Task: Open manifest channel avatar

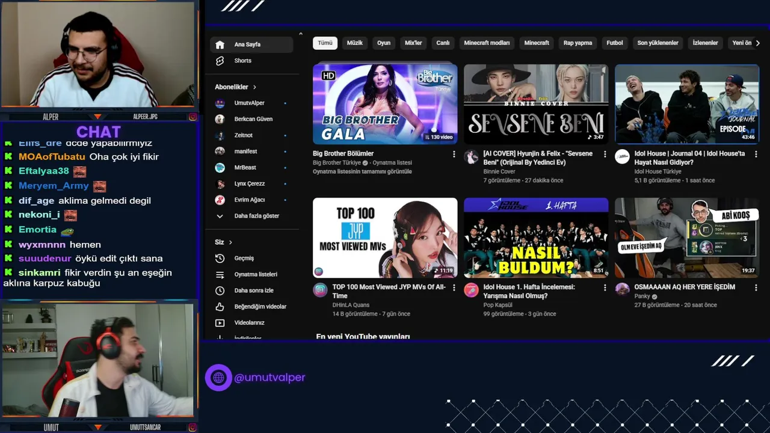Action: [220, 152]
